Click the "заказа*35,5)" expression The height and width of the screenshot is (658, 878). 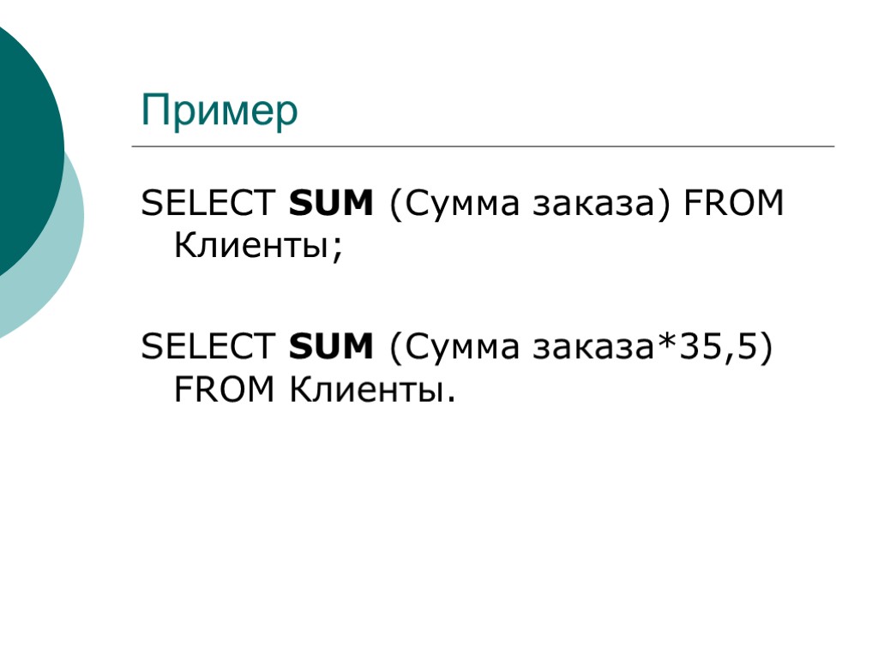(653, 347)
